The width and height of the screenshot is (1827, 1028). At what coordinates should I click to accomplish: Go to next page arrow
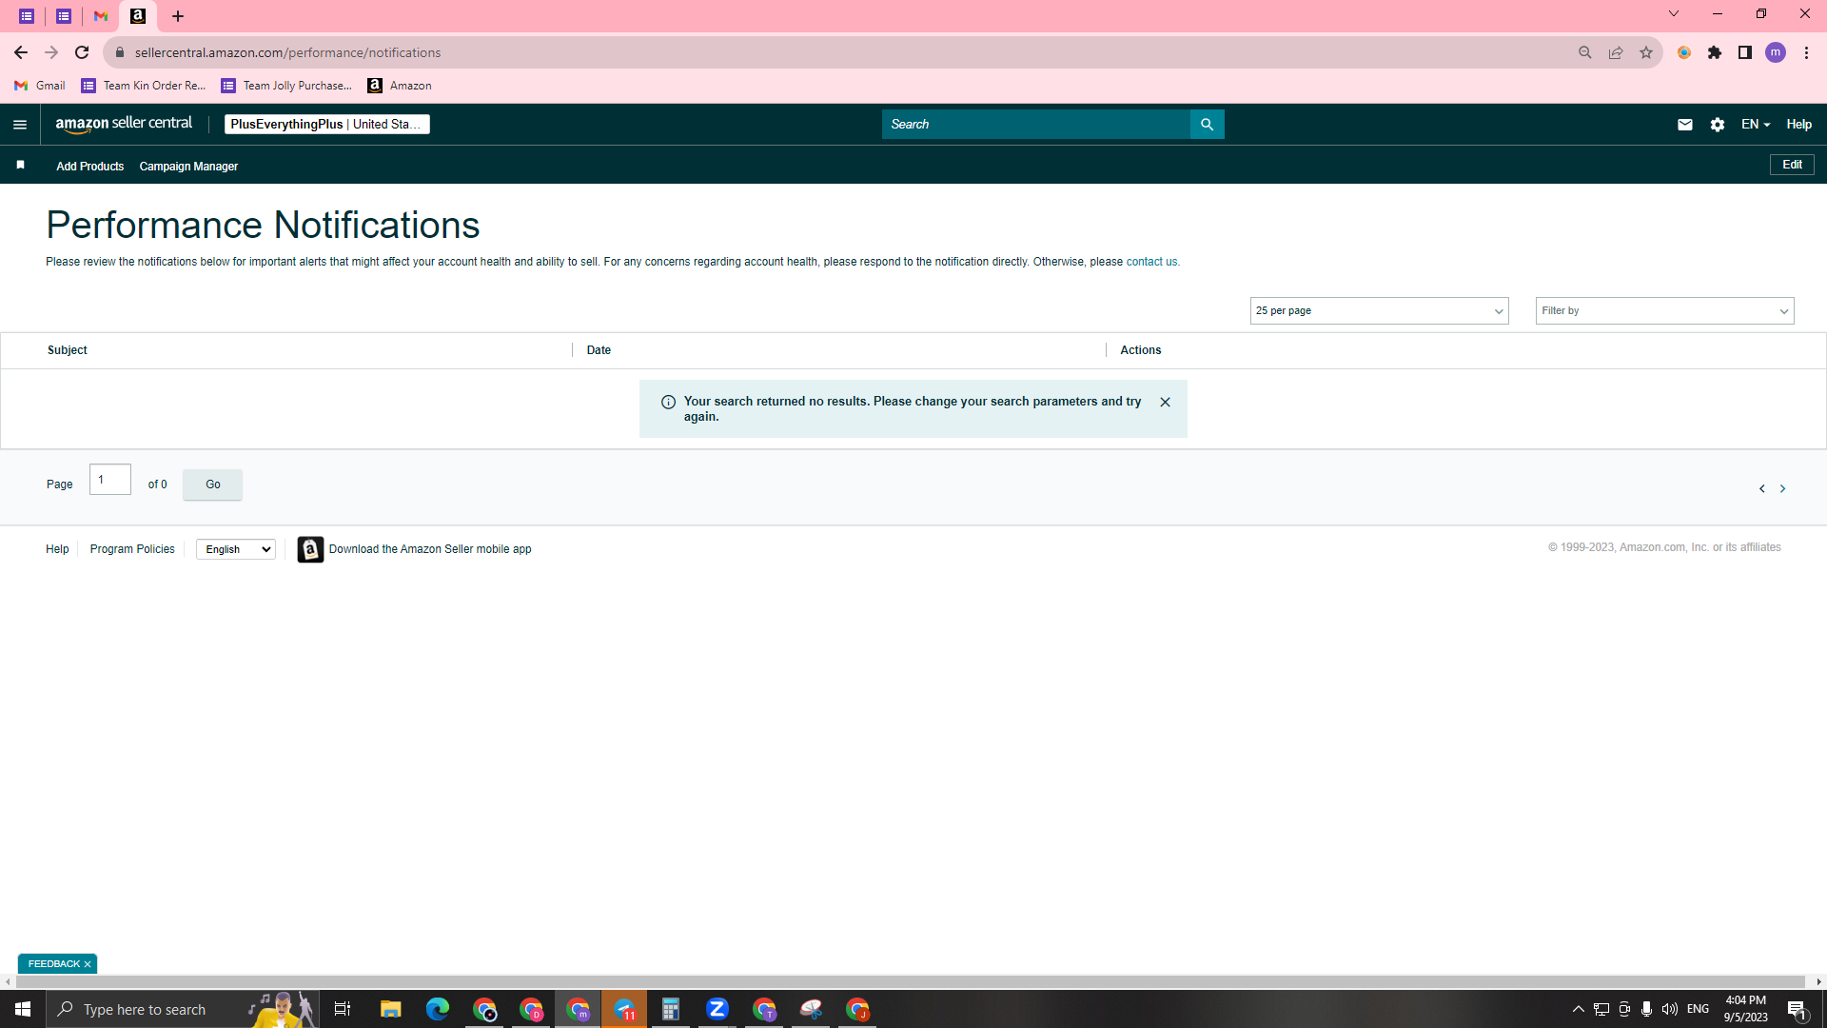tap(1782, 488)
